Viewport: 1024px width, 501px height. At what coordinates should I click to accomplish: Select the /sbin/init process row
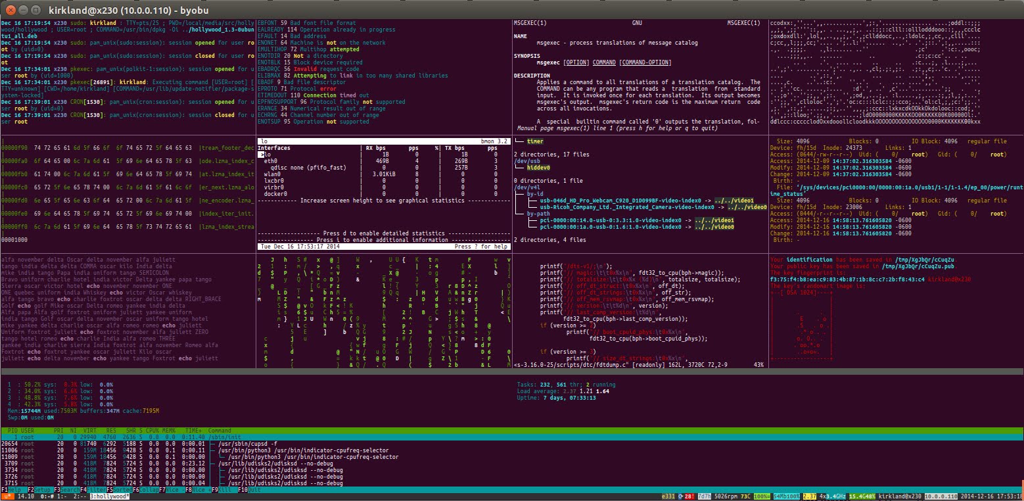[512, 437]
